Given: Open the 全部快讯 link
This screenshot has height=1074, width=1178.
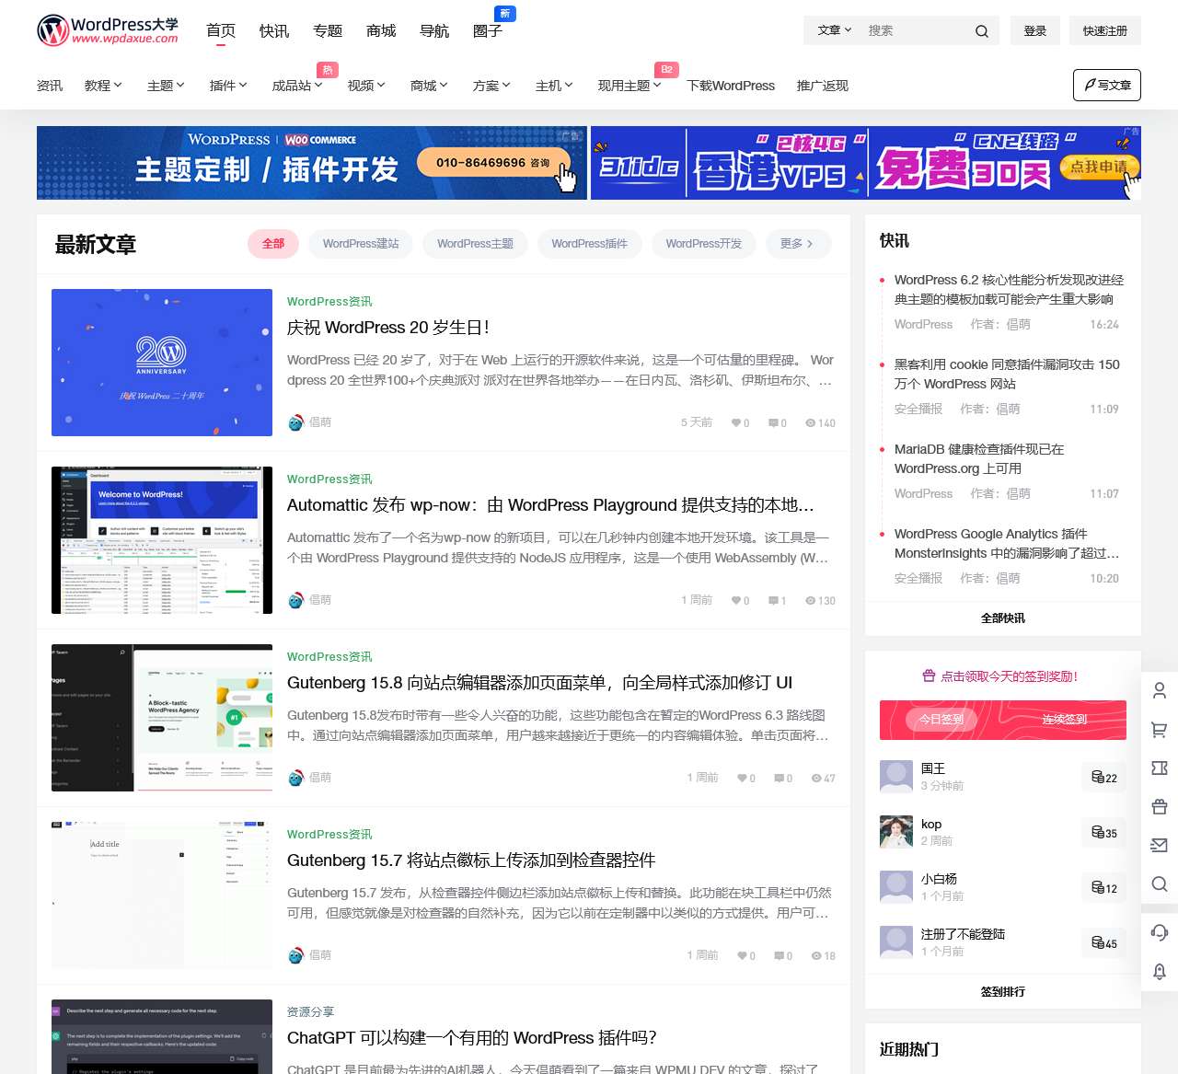Looking at the screenshot, I should [1003, 618].
